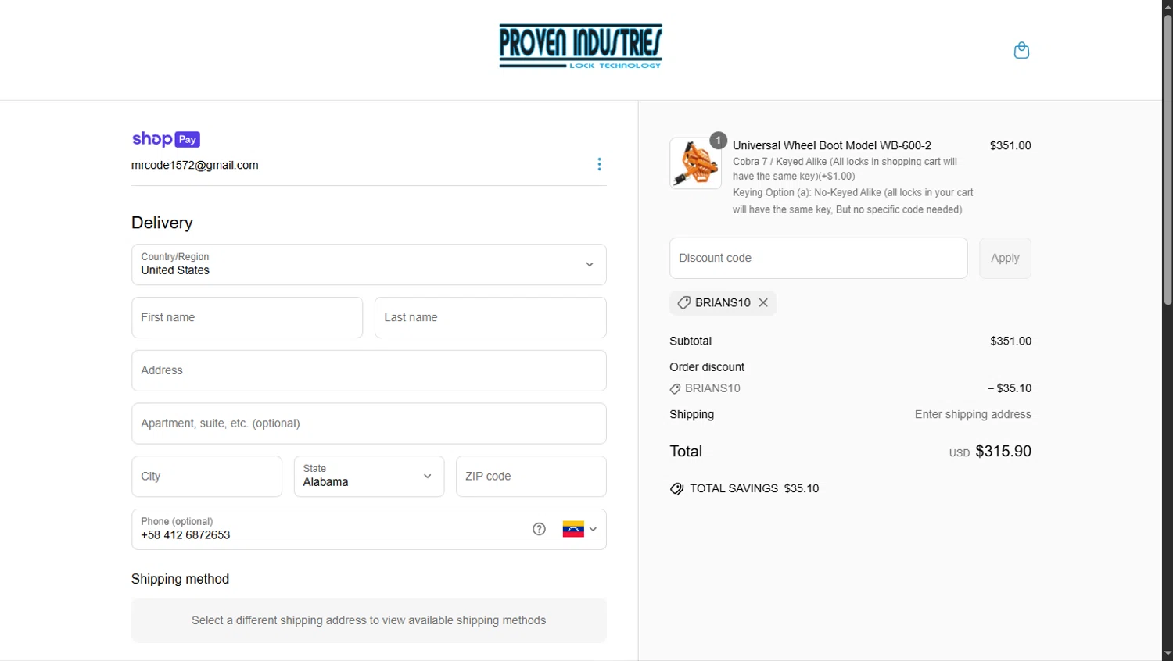Click the Delivery heading
The image size is (1173, 661).
coord(162,223)
